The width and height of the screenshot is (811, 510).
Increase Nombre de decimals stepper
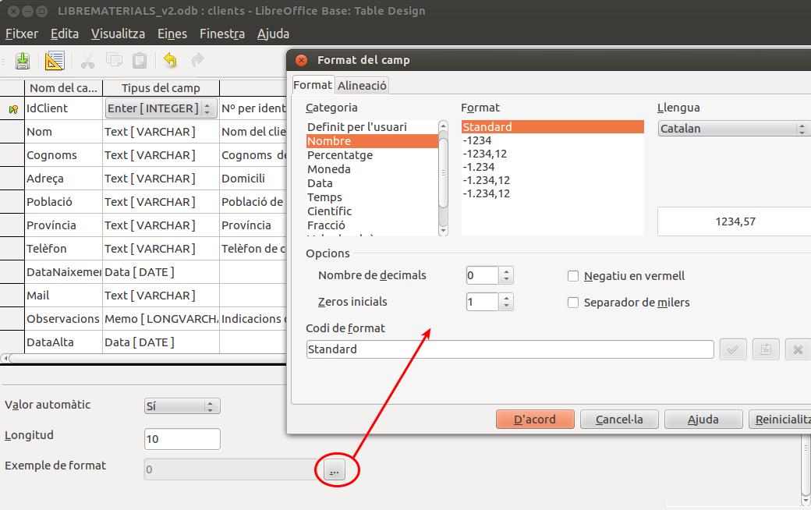[507, 271]
